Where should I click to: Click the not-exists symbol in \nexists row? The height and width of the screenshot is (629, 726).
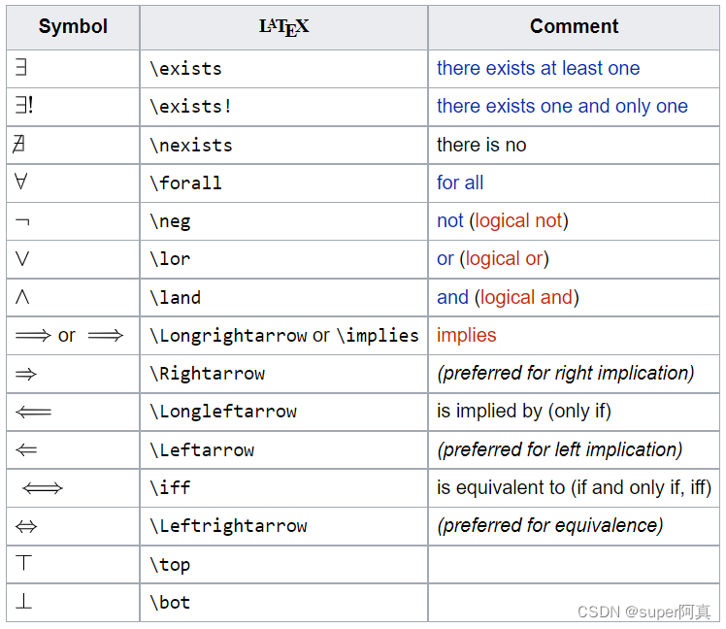[19, 144]
